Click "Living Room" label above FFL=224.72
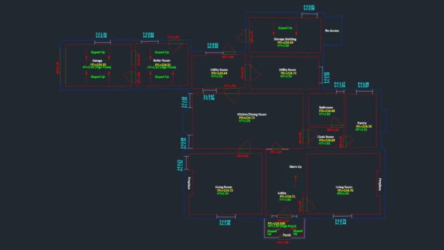Viewport: 444px width, 250px height. pos(224,187)
